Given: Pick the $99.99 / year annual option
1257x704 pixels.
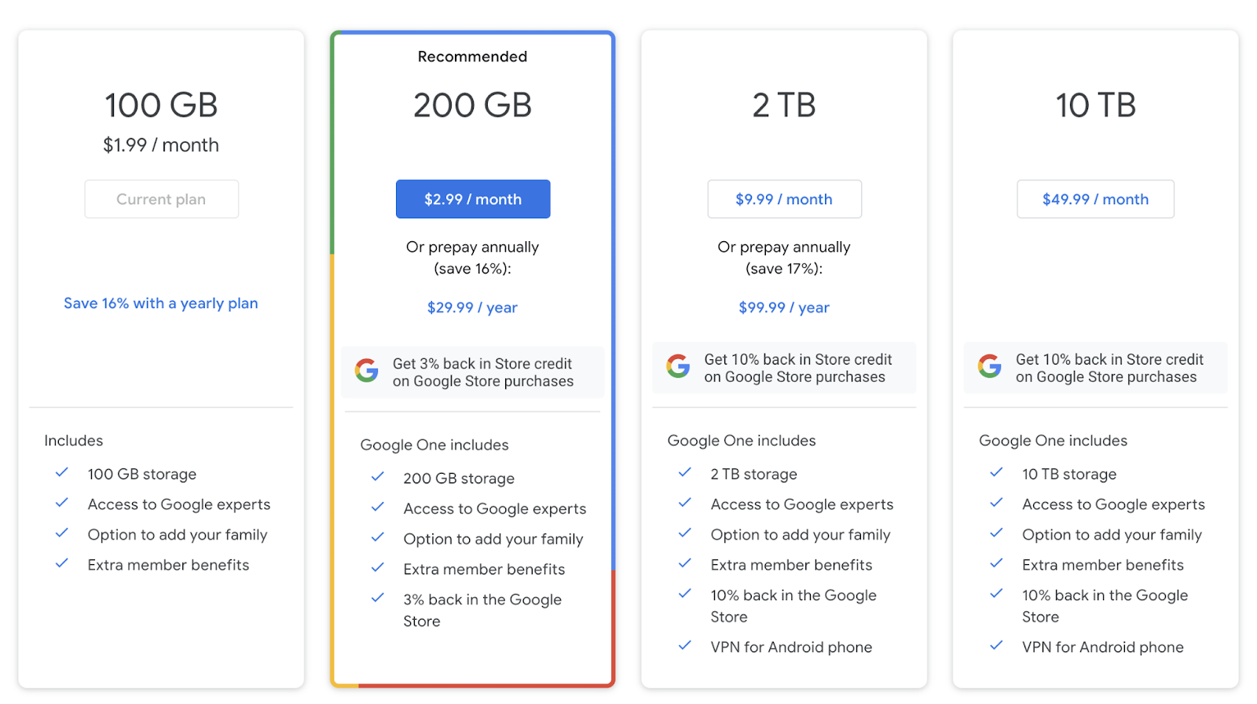Looking at the screenshot, I should [x=784, y=307].
